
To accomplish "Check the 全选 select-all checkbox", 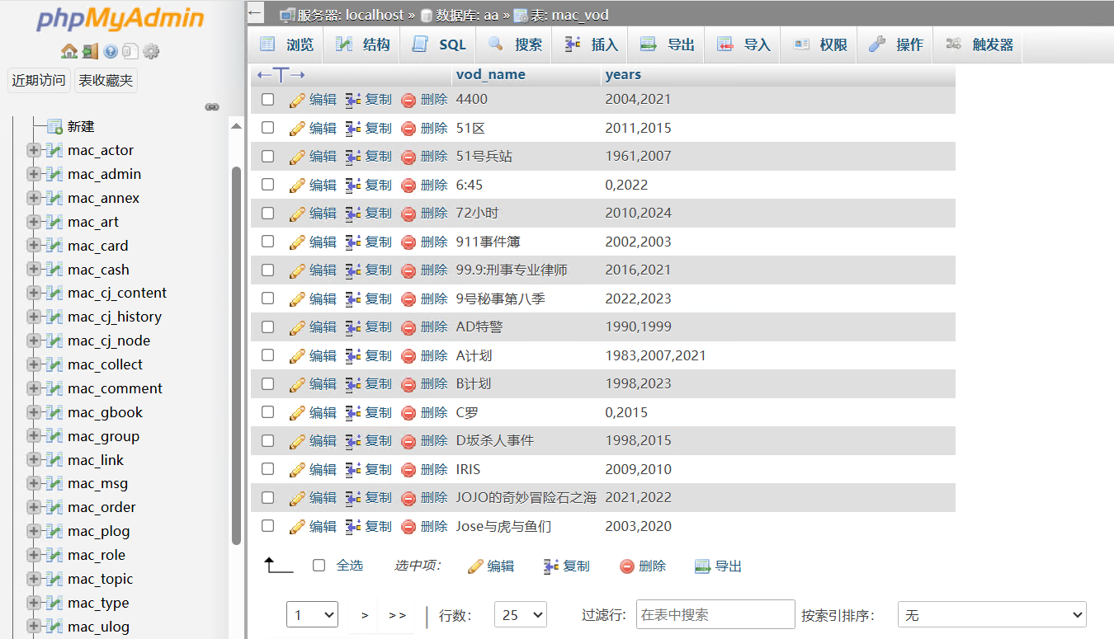I will pos(319,566).
